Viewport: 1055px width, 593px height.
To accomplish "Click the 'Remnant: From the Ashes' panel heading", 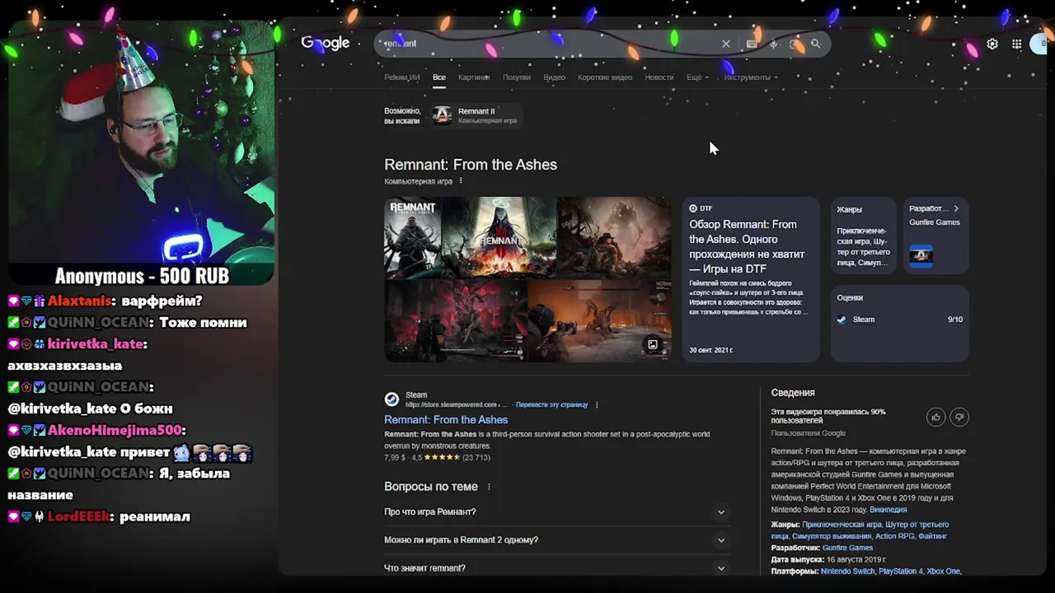I will click(471, 165).
